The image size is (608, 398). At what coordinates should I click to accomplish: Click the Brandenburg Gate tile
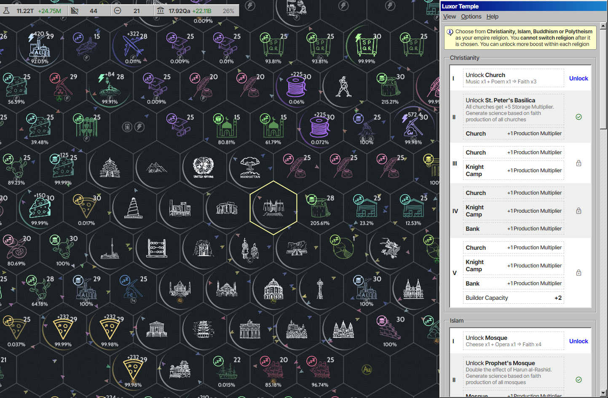click(250, 329)
